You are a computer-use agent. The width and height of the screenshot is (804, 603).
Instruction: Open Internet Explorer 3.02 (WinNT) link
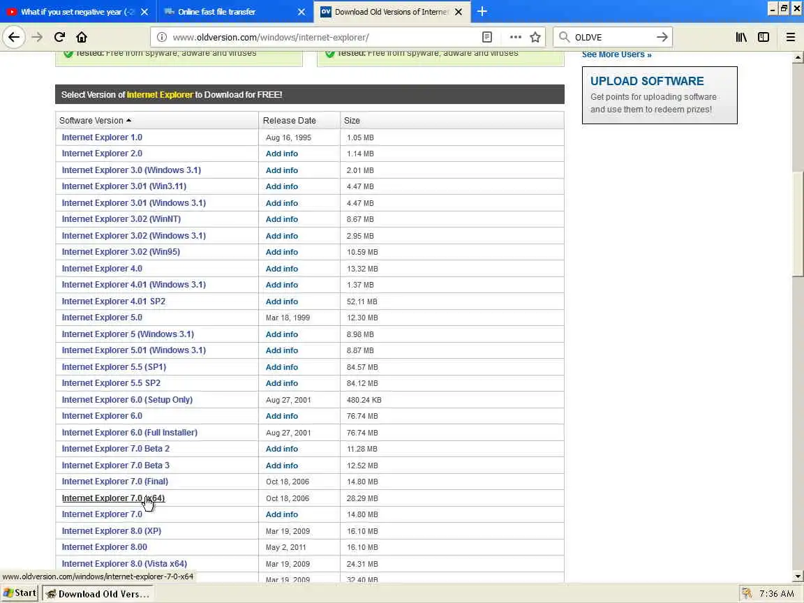click(x=121, y=219)
